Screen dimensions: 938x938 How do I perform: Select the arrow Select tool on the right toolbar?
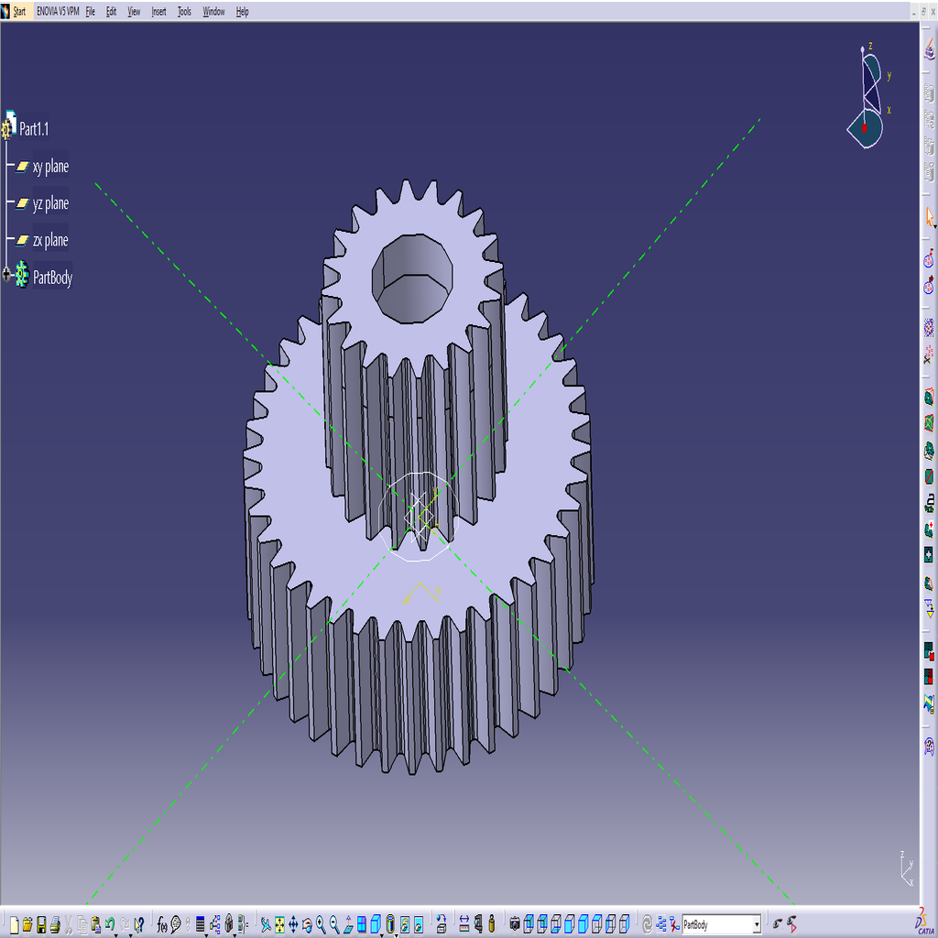(928, 217)
